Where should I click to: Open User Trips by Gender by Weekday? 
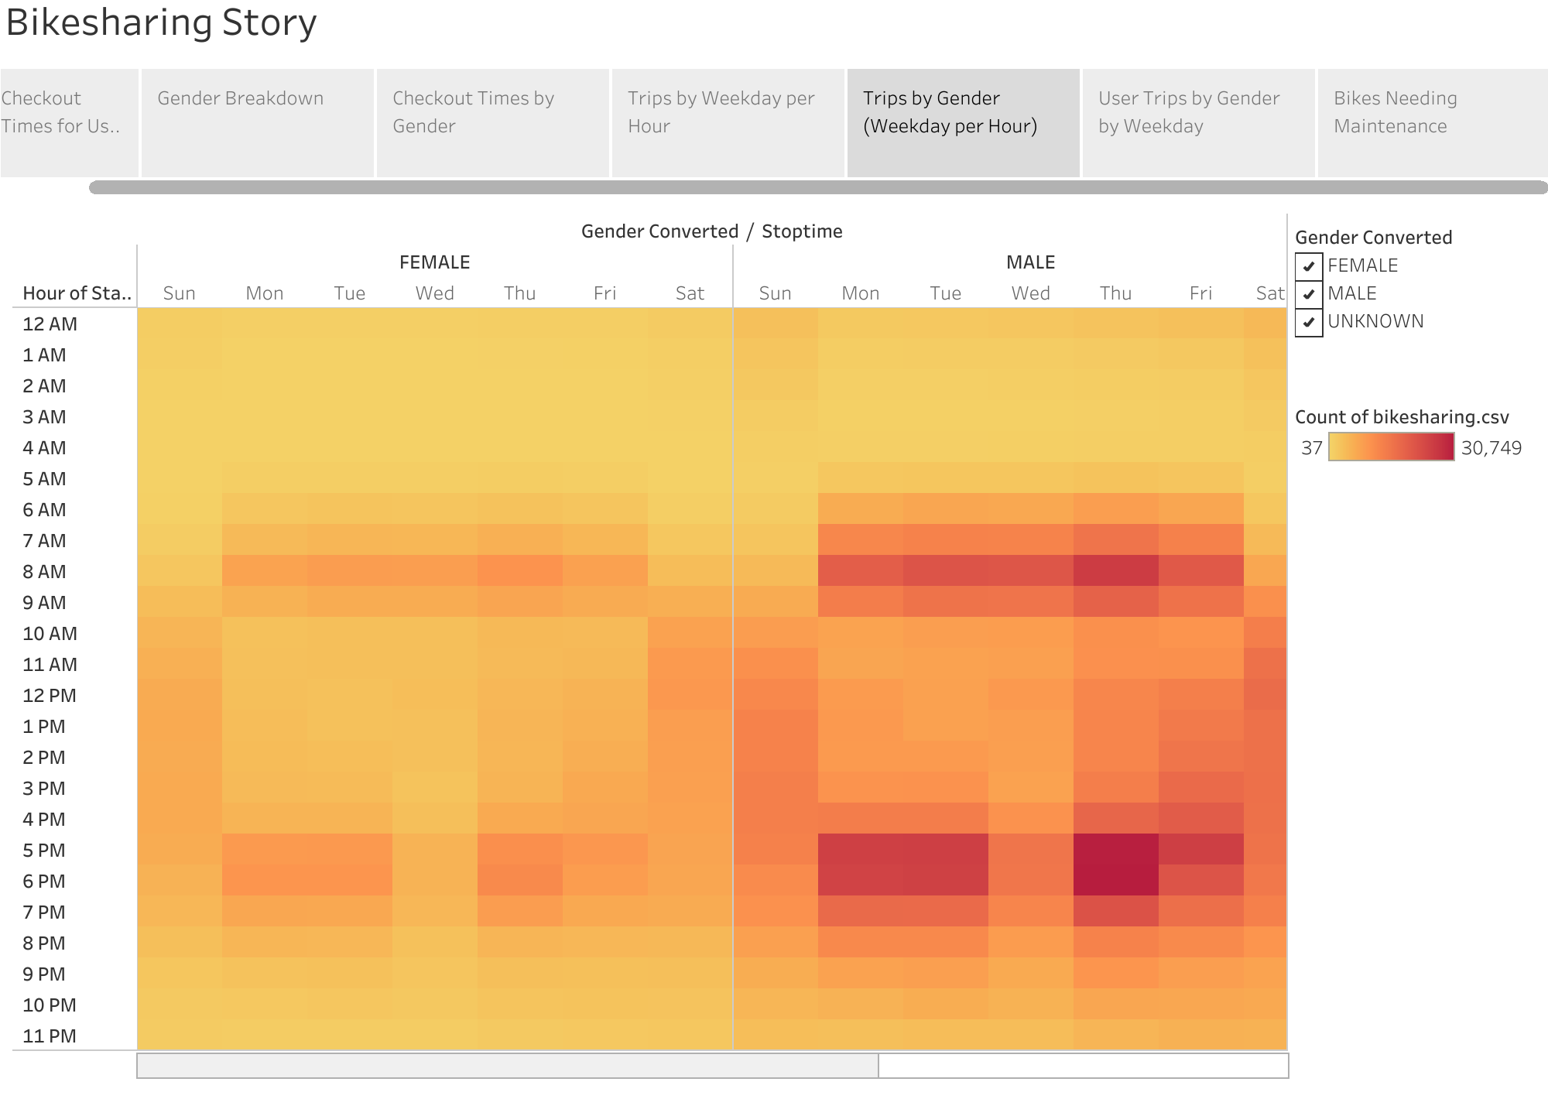click(1198, 123)
